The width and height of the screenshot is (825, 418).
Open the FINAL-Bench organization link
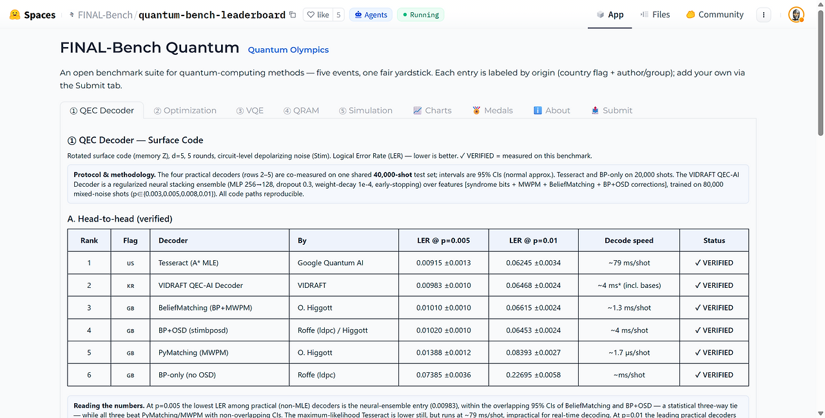pos(105,15)
